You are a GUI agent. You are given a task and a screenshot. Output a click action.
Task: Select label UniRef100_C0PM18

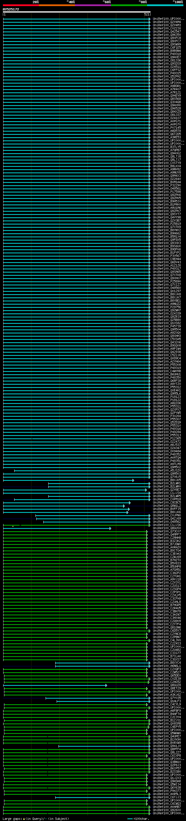click(x=167, y=499)
